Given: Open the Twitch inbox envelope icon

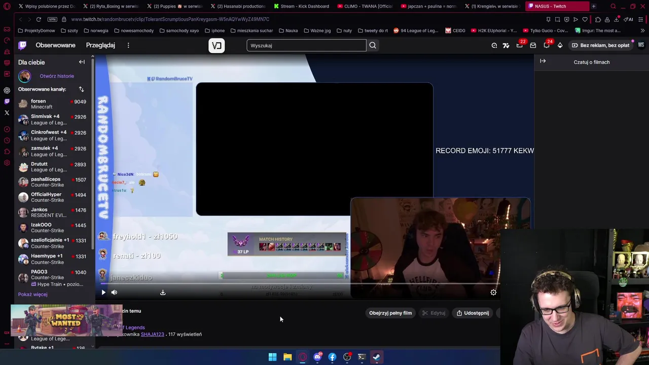Looking at the screenshot, I should coord(533,45).
